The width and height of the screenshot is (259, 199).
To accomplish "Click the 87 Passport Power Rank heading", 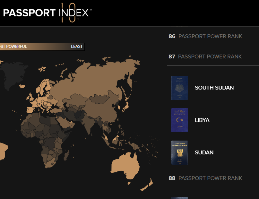I will (x=205, y=56).
